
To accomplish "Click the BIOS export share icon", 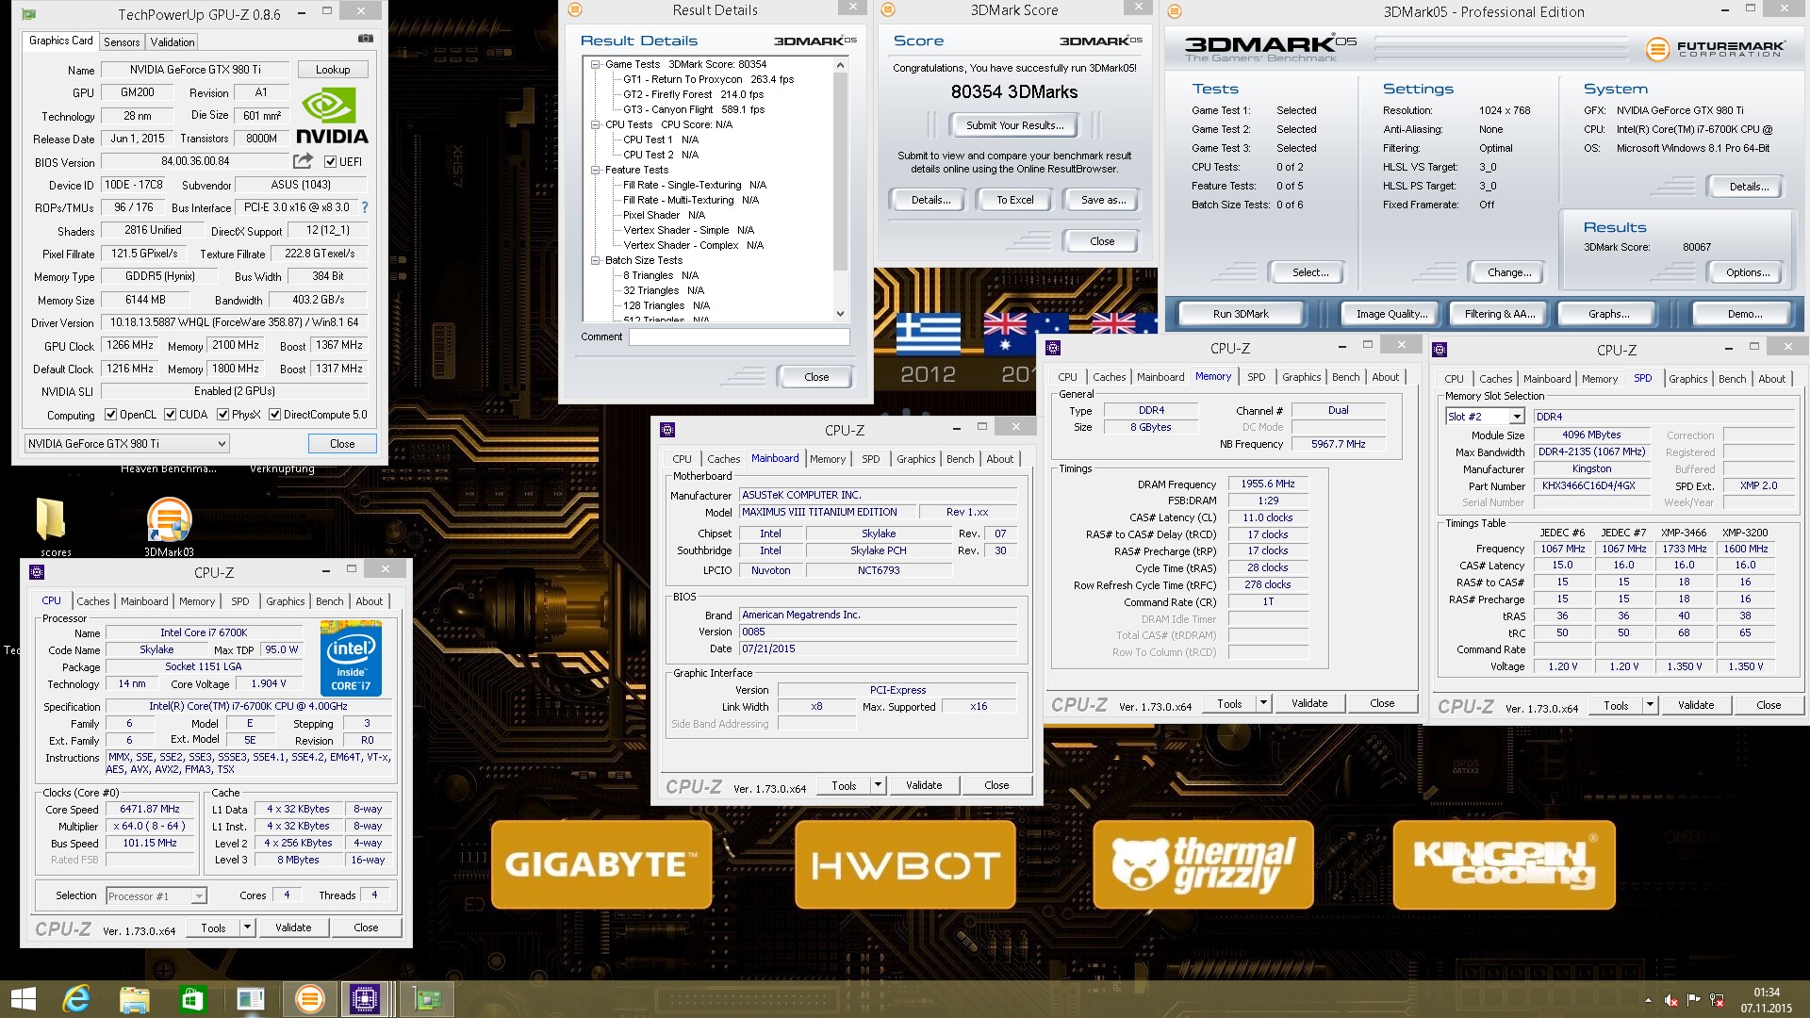I will (x=303, y=161).
